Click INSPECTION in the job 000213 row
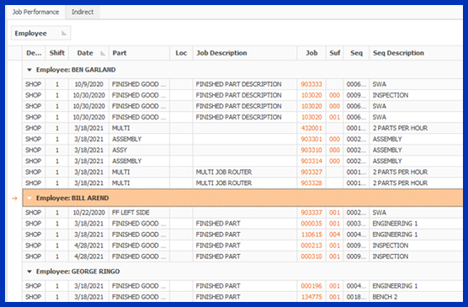The width and height of the screenshot is (468, 307). [390, 246]
